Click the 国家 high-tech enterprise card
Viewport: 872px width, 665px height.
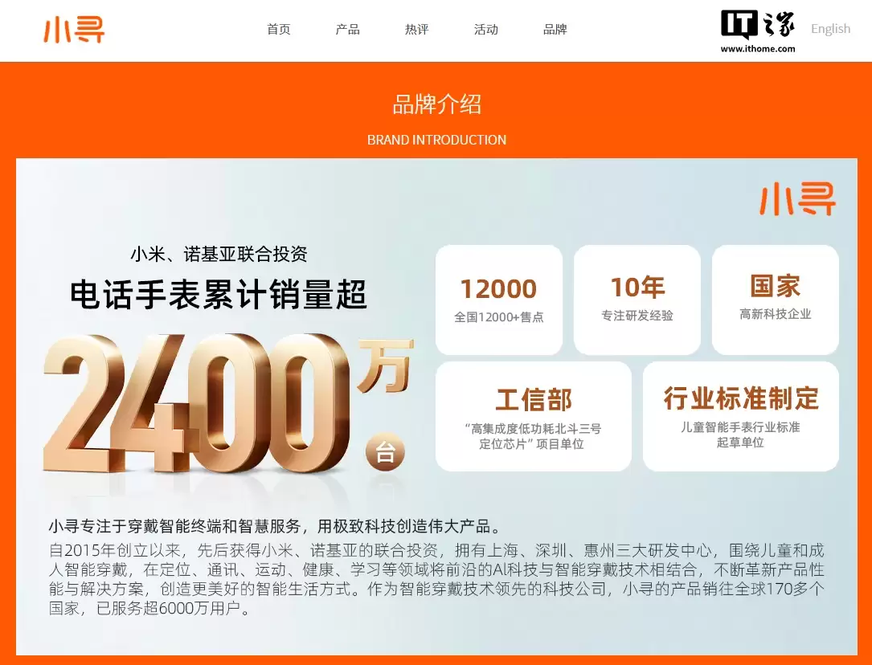coord(775,299)
